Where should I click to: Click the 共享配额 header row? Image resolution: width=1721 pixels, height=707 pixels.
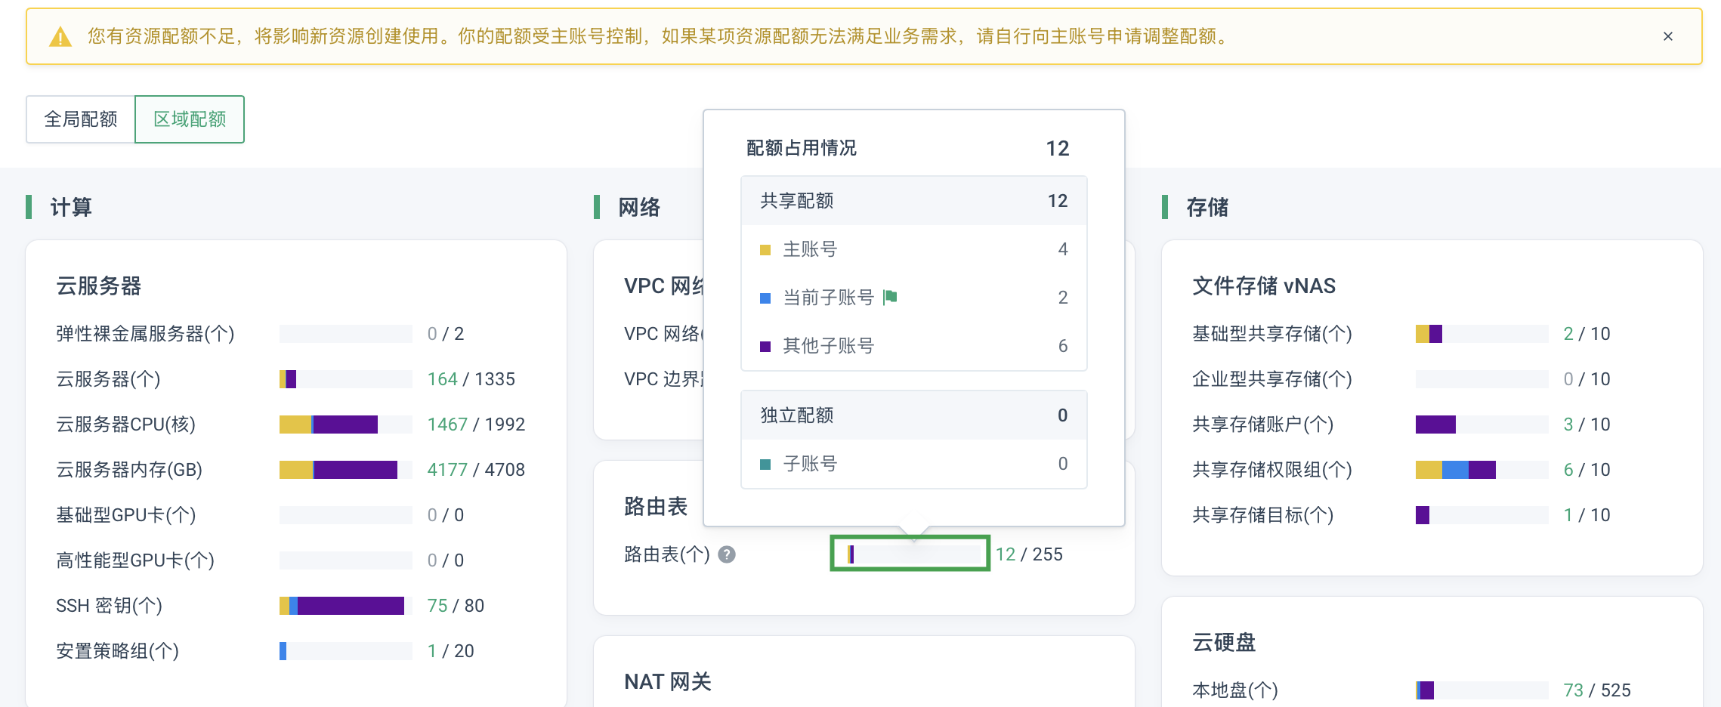[914, 201]
